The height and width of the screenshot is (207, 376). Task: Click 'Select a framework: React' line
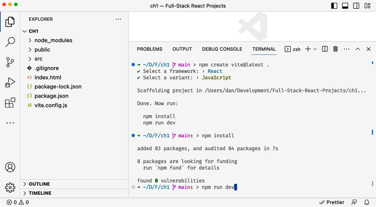point(179,71)
